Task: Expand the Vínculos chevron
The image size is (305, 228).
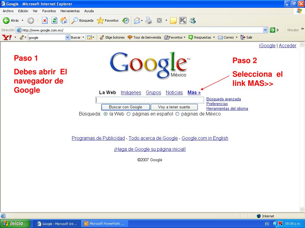Action: tap(303, 29)
